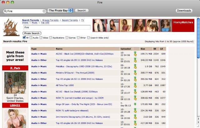Open AC/DC Black Ice [2008] 320Kbps torrent link
Viewport: 200px width, 128px height.
[x=84, y=54]
